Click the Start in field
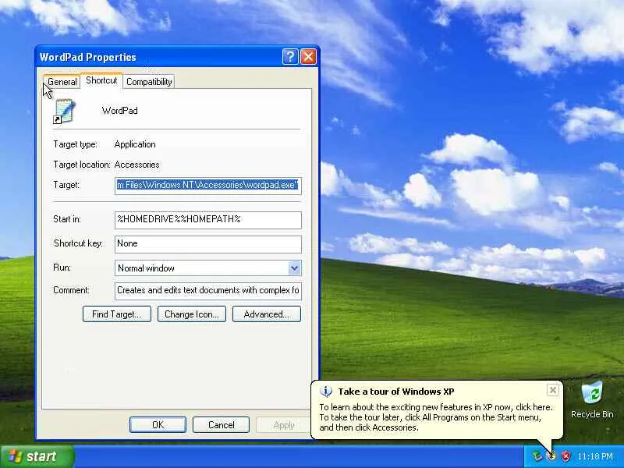The image size is (624, 468). point(207,220)
